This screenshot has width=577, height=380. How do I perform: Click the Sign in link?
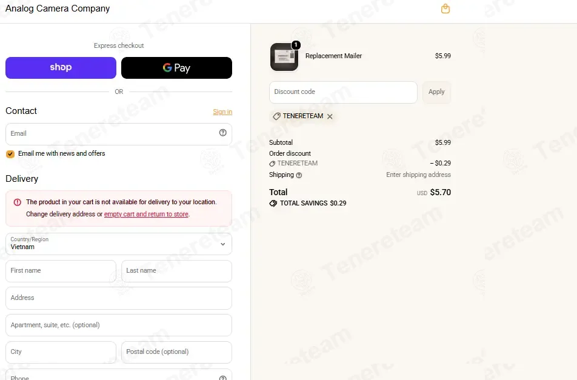pos(222,112)
